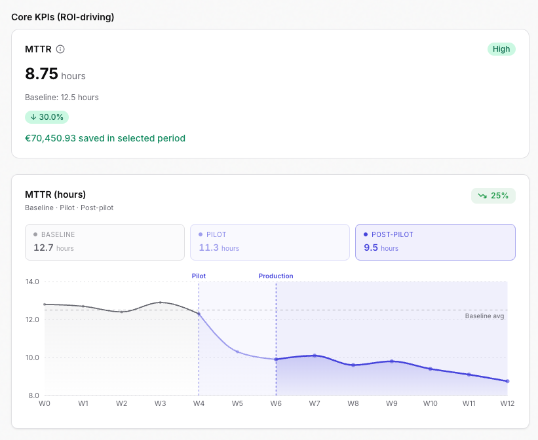The image size is (538, 440).
Task: Select the POST-PILOT 9.5 hours card
Action: point(435,242)
